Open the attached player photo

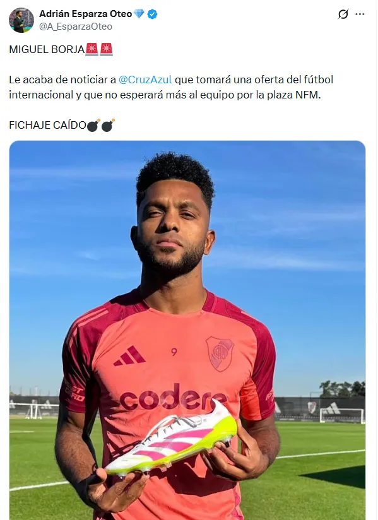(x=187, y=330)
